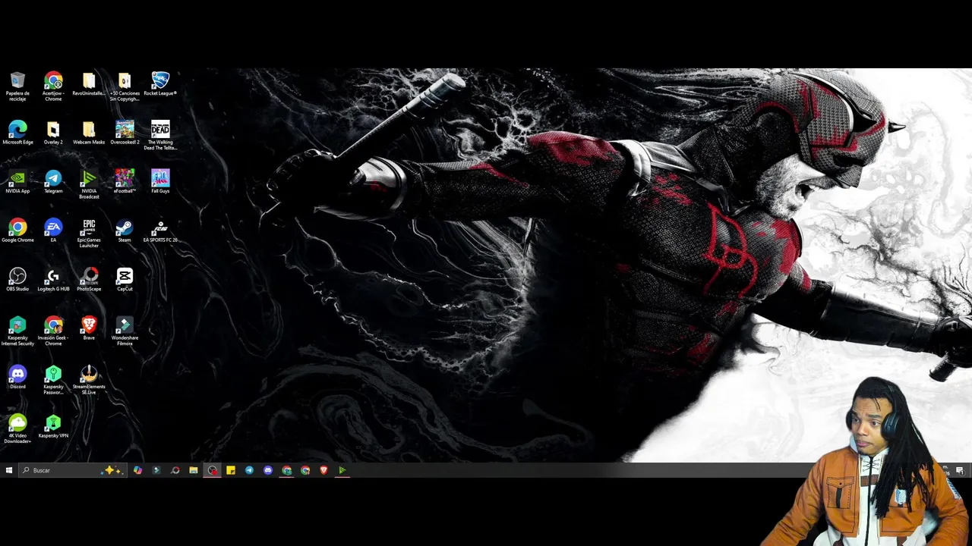Open the Microsoft Edge desktop shortcut
Screen dimensions: 972x546
[x=17, y=133]
